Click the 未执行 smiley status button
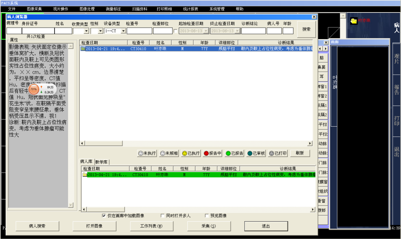This screenshot has height=239, width=401. point(147,153)
